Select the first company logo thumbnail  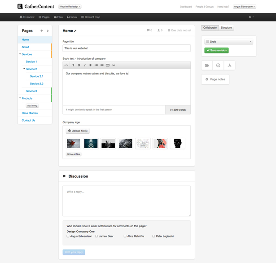pyautogui.click(x=74, y=143)
